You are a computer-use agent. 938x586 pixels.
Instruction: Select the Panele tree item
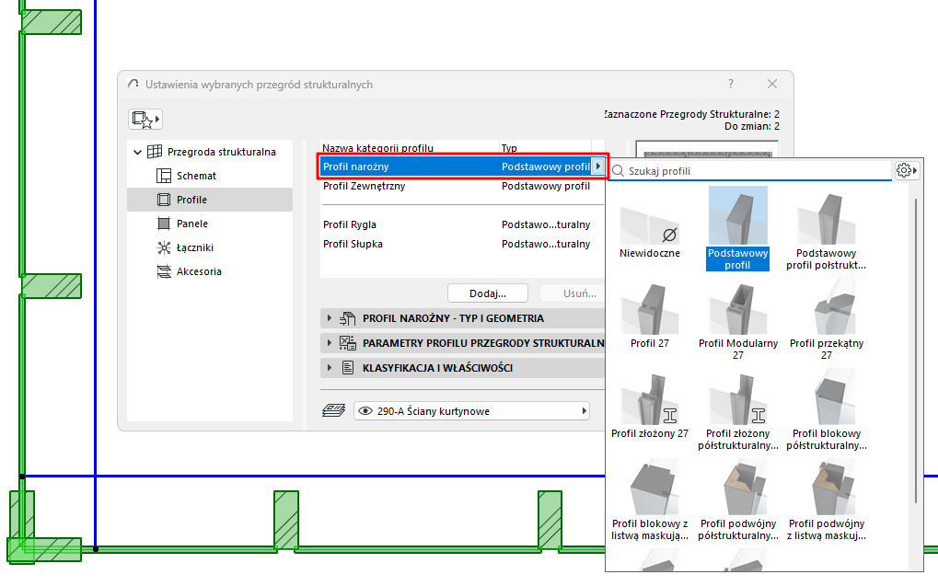(x=192, y=224)
